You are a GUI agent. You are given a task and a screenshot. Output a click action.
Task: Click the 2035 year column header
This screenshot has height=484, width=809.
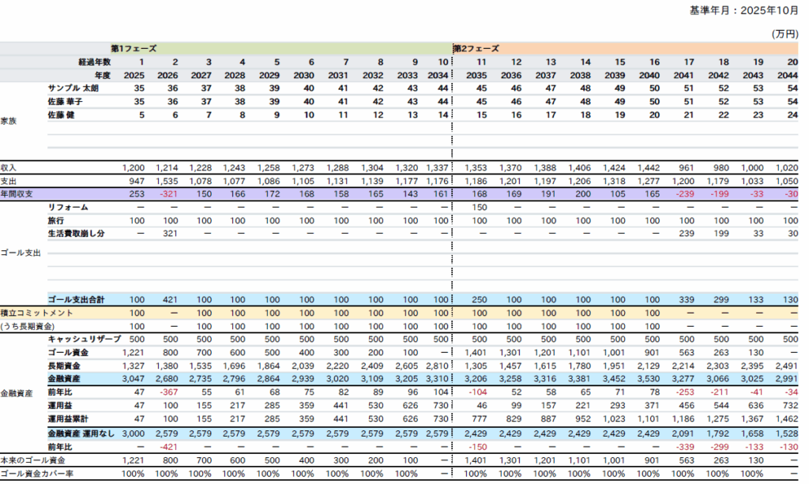476,75
